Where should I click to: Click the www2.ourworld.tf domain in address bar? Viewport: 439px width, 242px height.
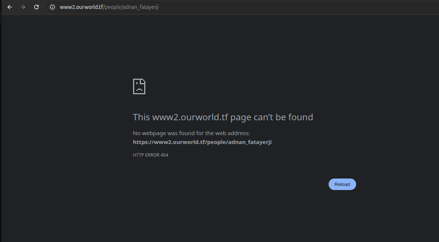coord(81,7)
